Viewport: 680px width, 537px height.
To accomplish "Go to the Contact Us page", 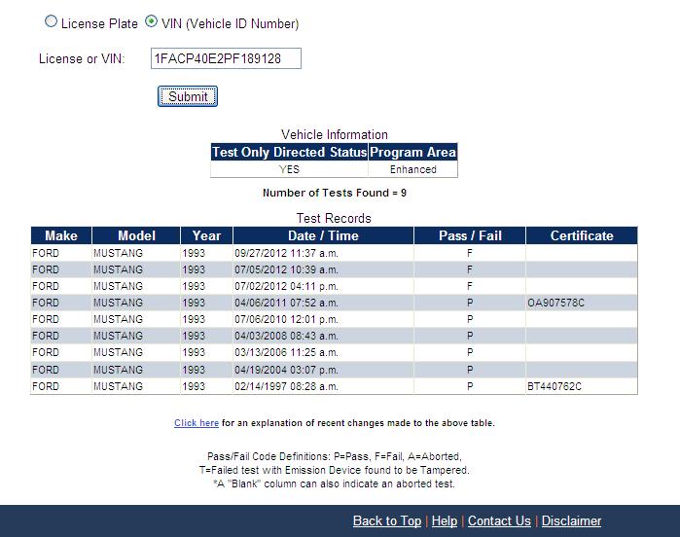I will pyautogui.click(x=499, y=520).
